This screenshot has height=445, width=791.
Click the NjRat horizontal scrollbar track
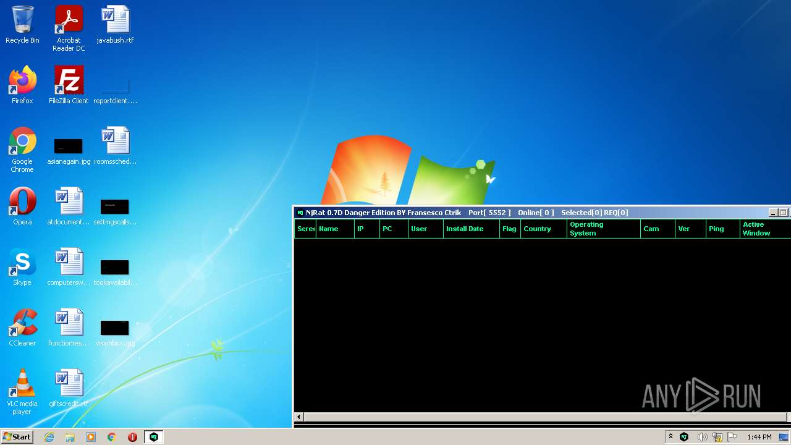click(547, 417)
